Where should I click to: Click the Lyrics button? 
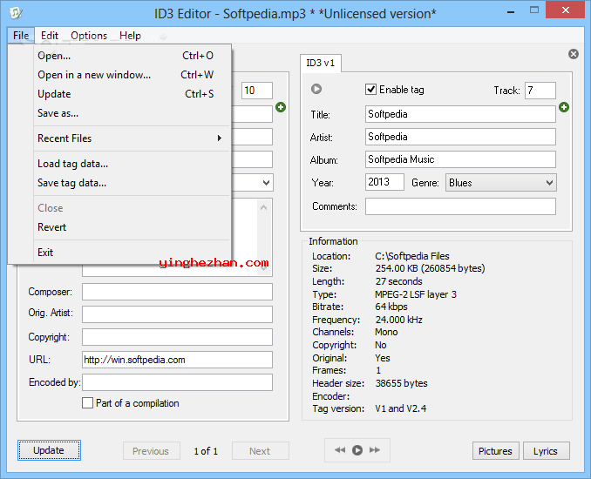pos(546,451)
